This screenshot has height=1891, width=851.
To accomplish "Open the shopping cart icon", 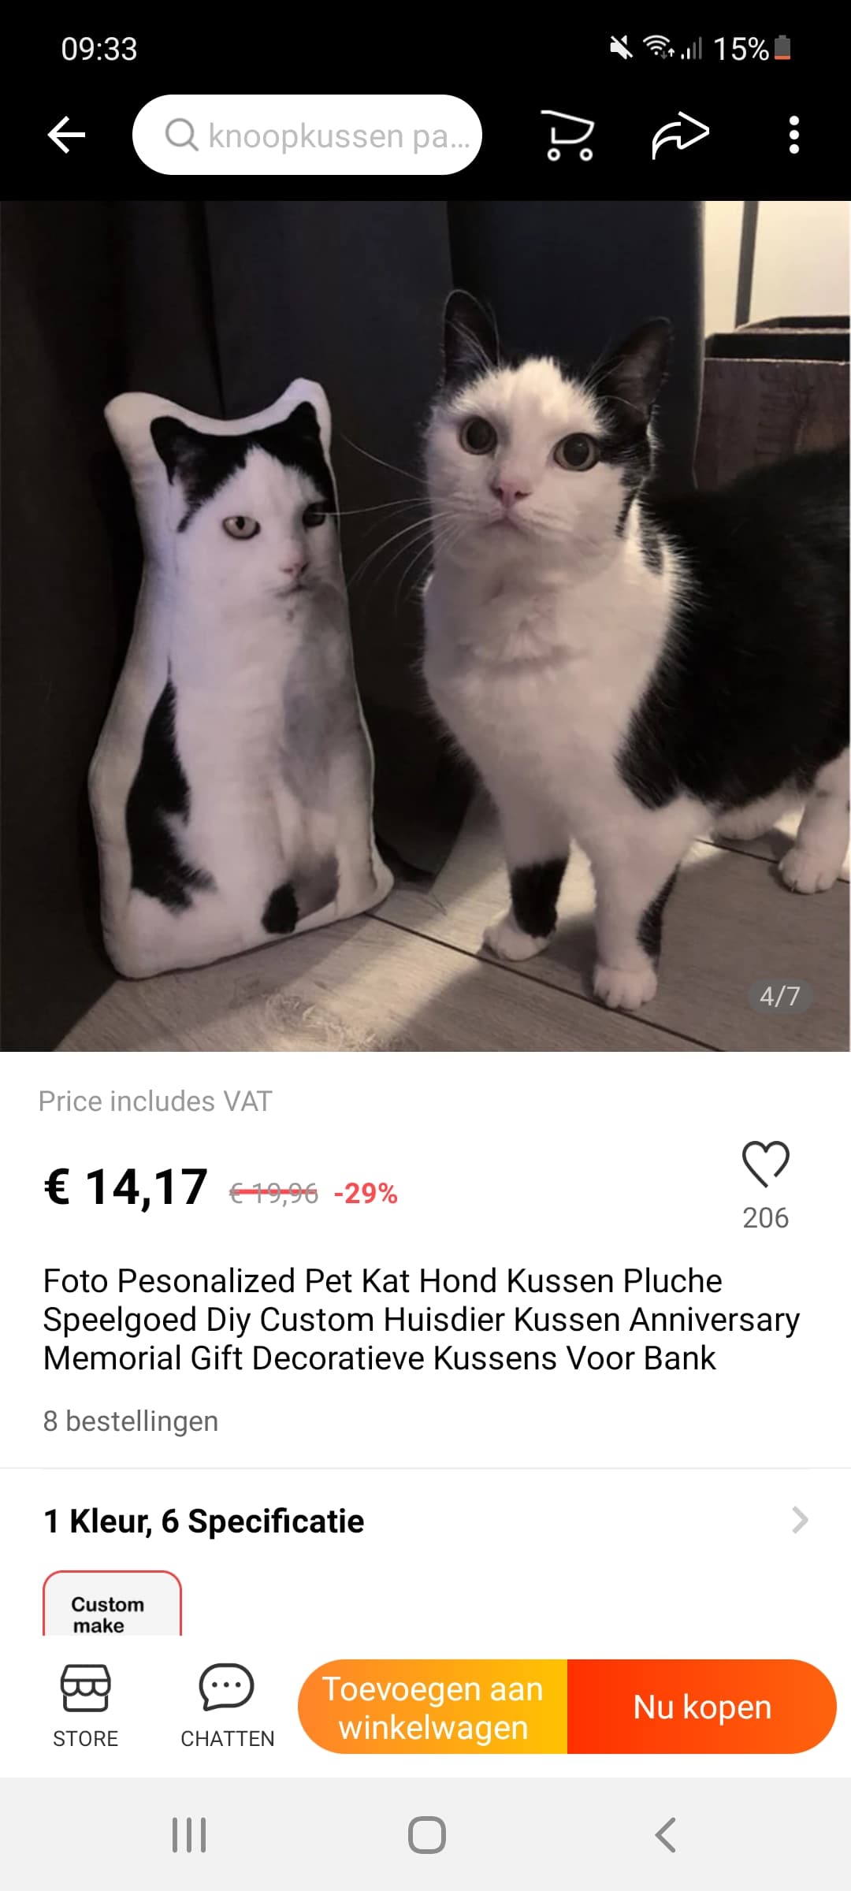I will (x=568, y=136).
